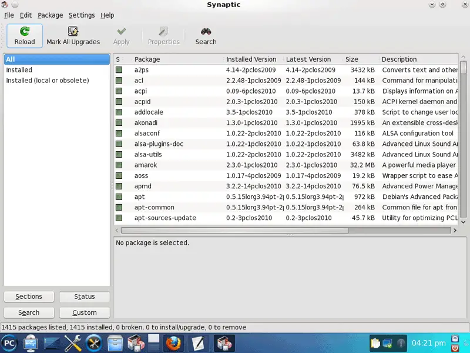Select the All filter in the list
This screenshot has width=470, height=353.
tap(57, 59)
